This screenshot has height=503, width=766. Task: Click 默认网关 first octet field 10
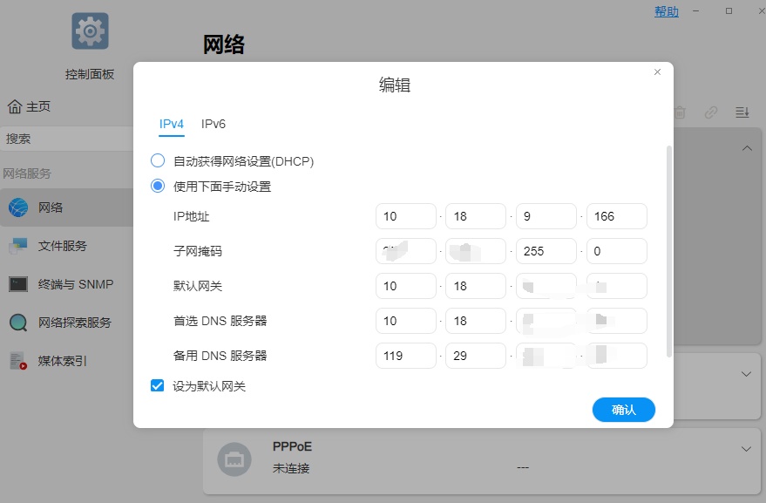pos(406,286)
